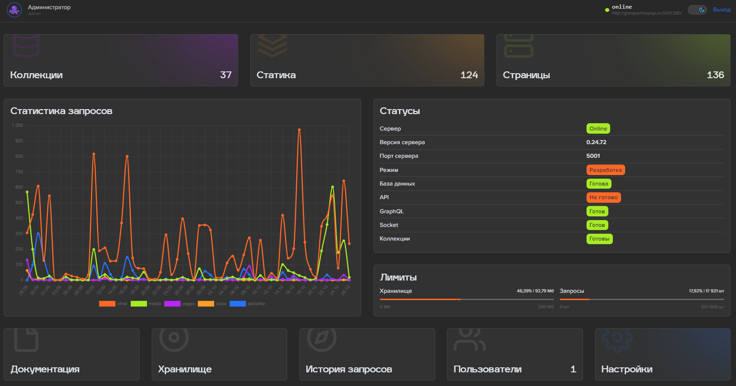Screen dimensions: 736x386
Task: Toggle the 'static' legend item
Action: pos(212,304)
